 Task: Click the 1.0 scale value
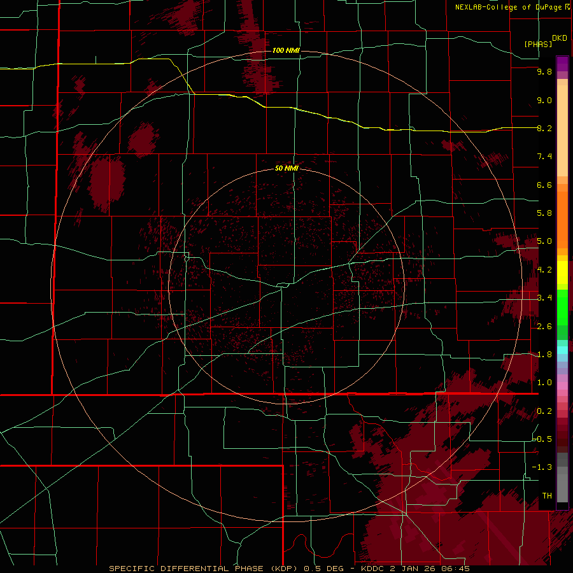point(544,383)
